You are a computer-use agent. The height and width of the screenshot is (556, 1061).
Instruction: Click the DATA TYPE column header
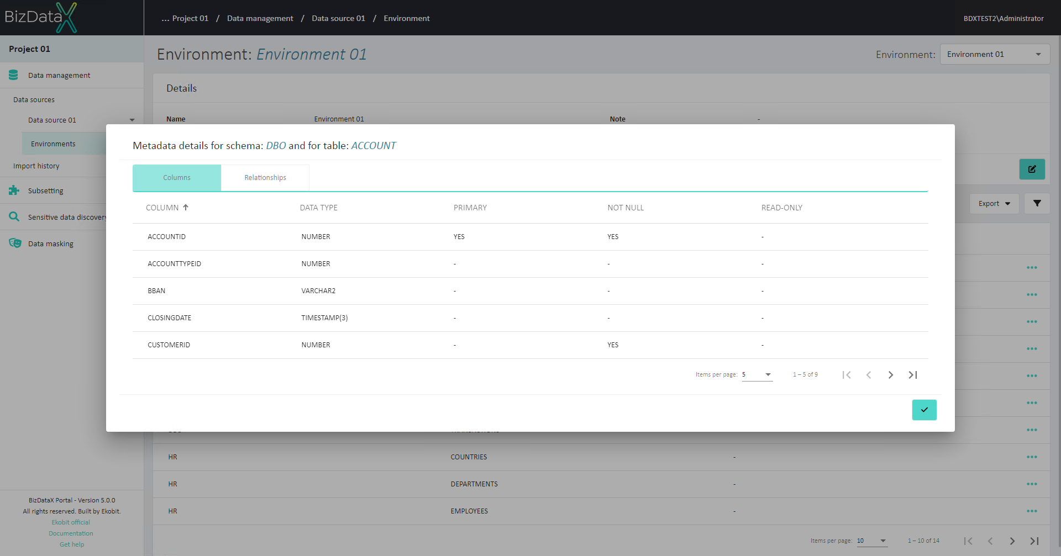[x=319, y=208]
